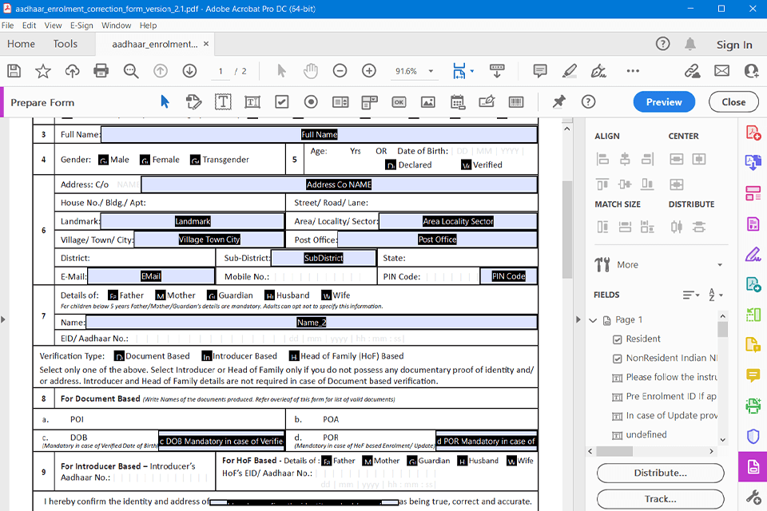The width and height of the screenshot is (767, 511).
Task: Toggle the Document Based verification checkbox
Action: pos(119,356)
